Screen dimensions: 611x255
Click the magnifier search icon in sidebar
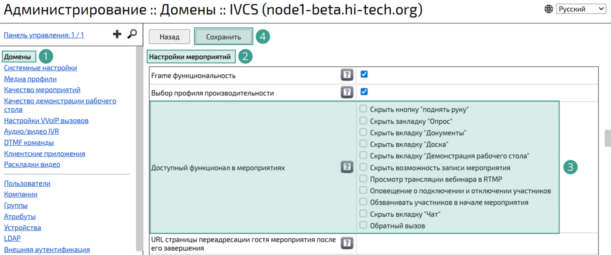(x=132, y=34)
